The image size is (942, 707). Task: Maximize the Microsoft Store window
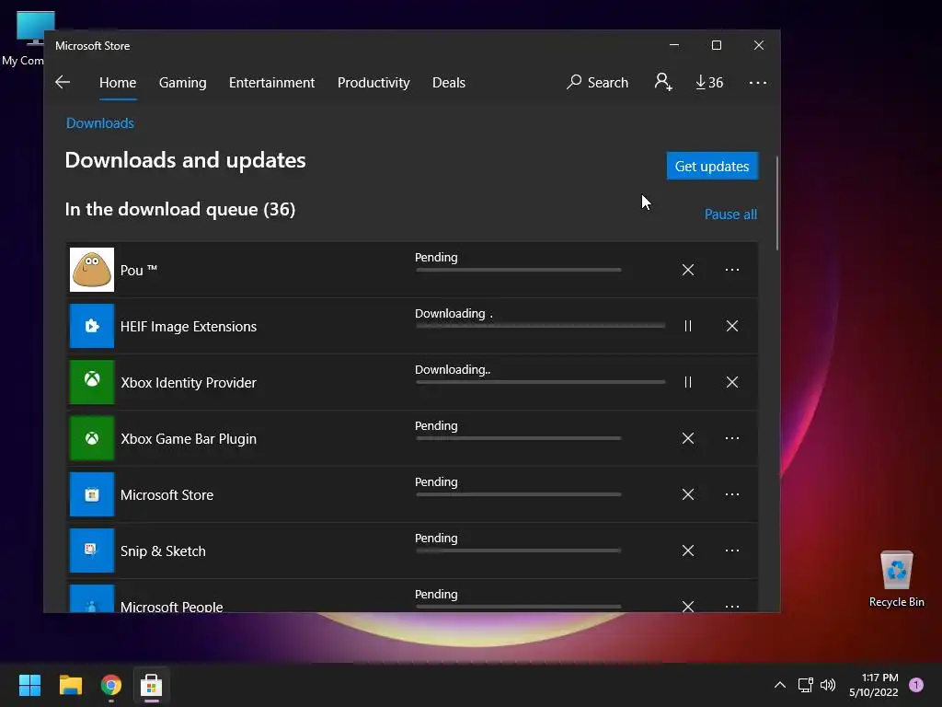716,45
